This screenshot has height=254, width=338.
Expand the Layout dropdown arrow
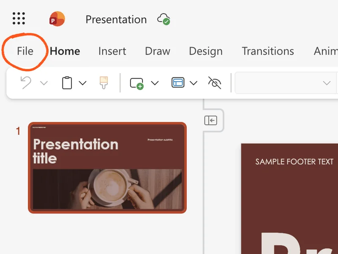tap(194, 83)
